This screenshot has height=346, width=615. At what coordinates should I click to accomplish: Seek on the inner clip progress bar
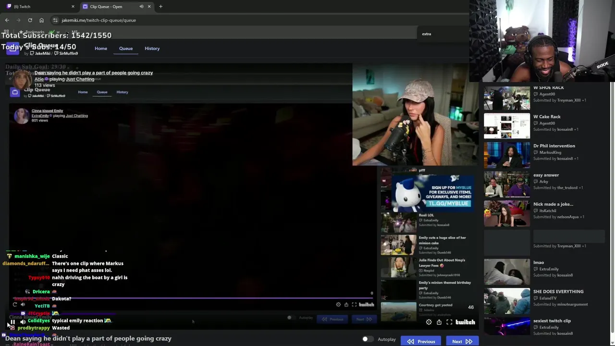pos(193,298)
